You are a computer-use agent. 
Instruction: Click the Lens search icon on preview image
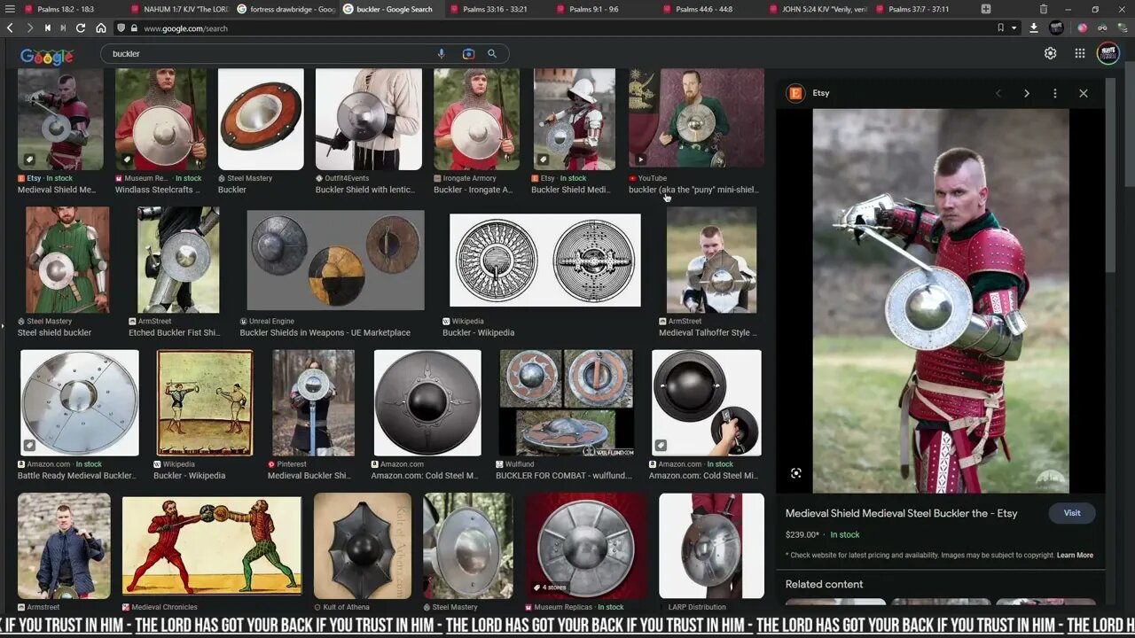point(796,473)
